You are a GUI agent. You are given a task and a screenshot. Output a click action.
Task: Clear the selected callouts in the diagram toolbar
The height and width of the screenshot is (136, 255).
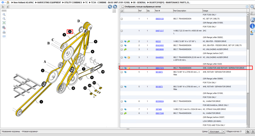click(x=4, y=28)
